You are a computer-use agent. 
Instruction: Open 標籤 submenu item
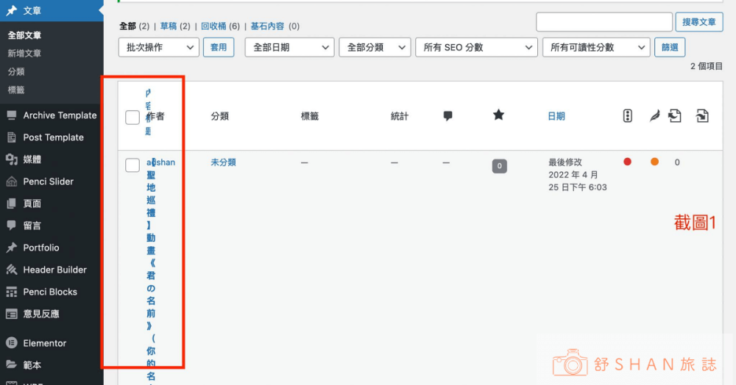click(16, 90)
